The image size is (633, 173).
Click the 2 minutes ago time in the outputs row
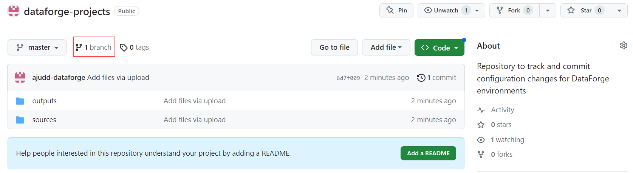[433, 101]
